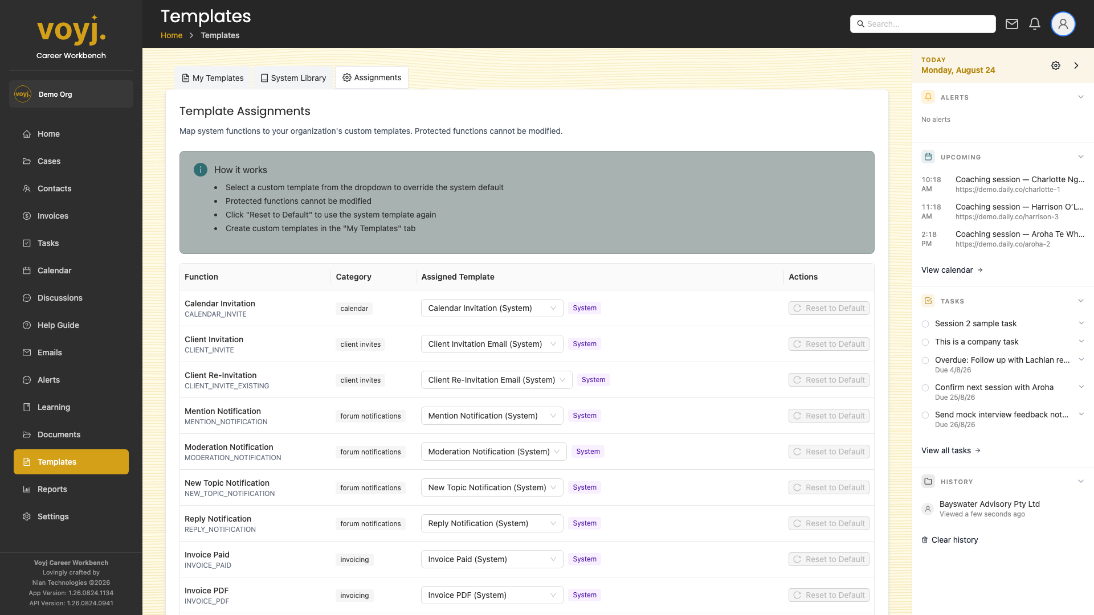Click the Invoices icon in sidebar
1094x615 pixels.
click(x=27, y=216)
